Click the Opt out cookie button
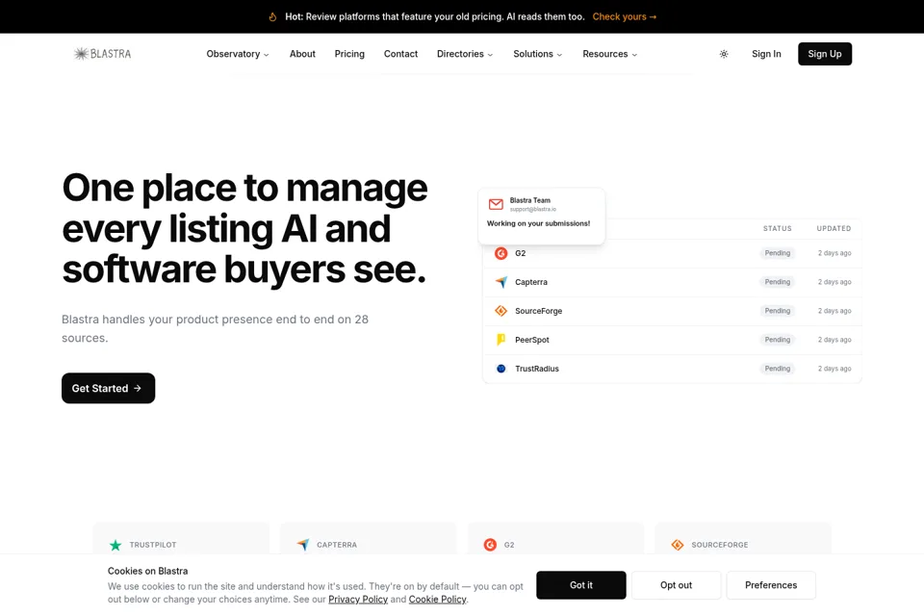Viewport: 924px width, 616px height. 676,585
